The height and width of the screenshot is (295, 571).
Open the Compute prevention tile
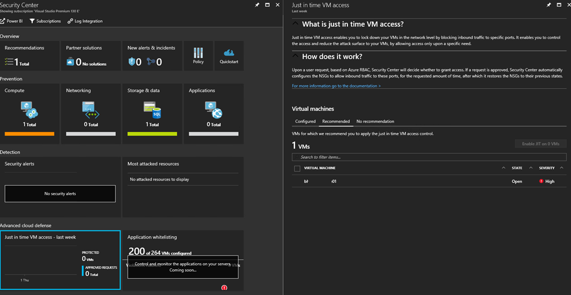(30, 110)
